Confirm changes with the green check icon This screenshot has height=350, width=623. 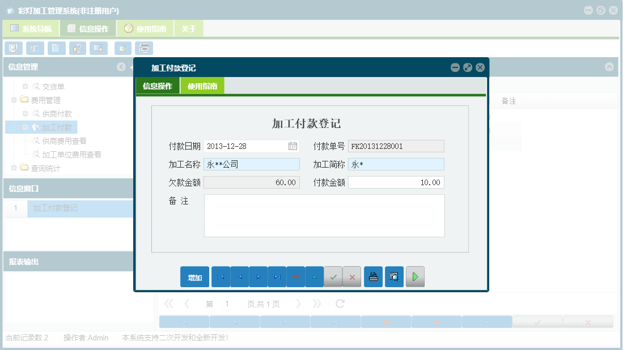point(333,276)
